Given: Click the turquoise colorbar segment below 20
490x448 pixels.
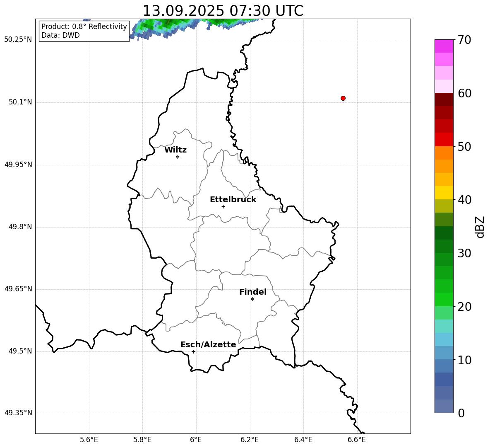Looking at the screenshot, I should 444,326.
